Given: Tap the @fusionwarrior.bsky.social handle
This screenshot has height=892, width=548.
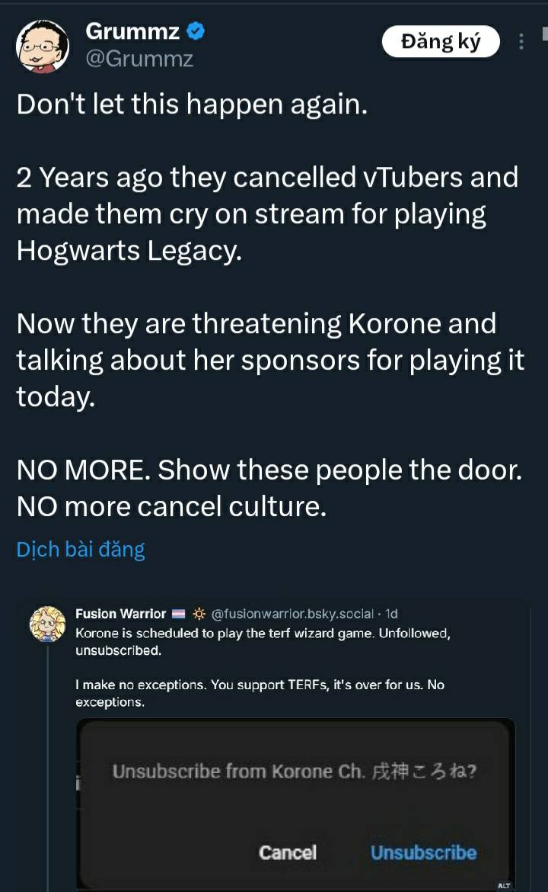Looking at the screenshot, I should [292, 614].
